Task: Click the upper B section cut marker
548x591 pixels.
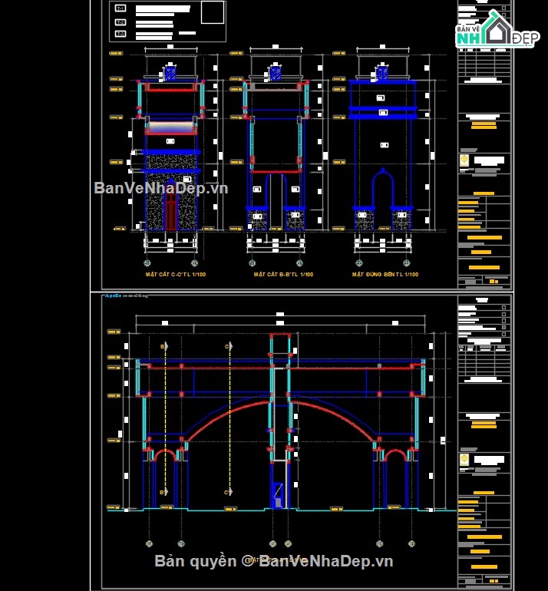Action: pos(164,346)
